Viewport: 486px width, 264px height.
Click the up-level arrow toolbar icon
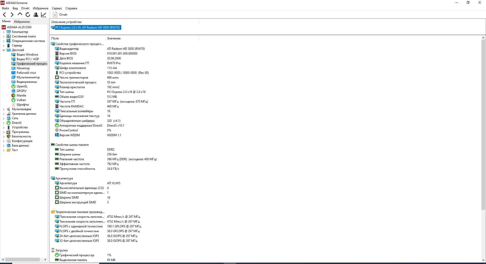coord(20,14)
